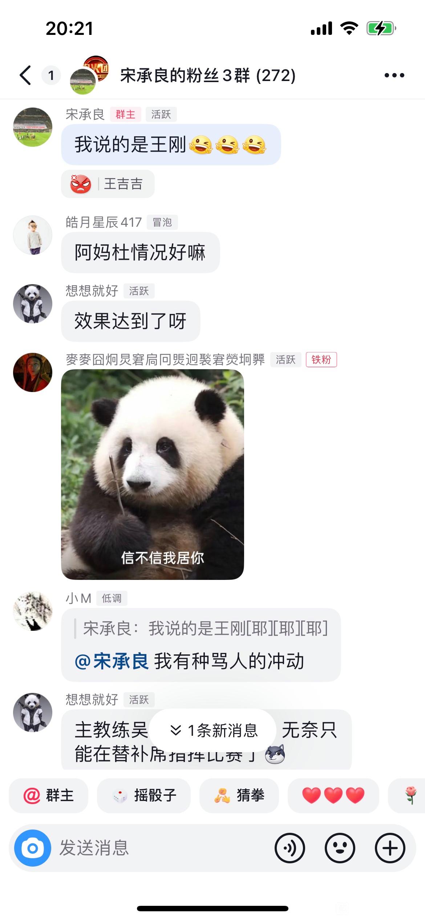This screenshot has height=920, width=425.
Task: Open the panda sticker image
Action: point(153,475)
